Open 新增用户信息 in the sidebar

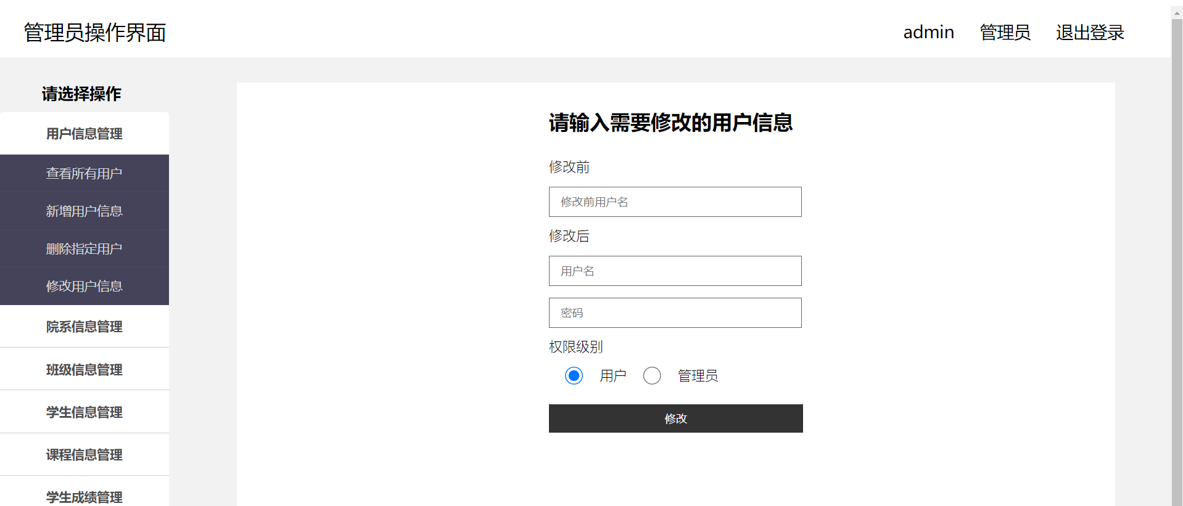coord(84,211)
